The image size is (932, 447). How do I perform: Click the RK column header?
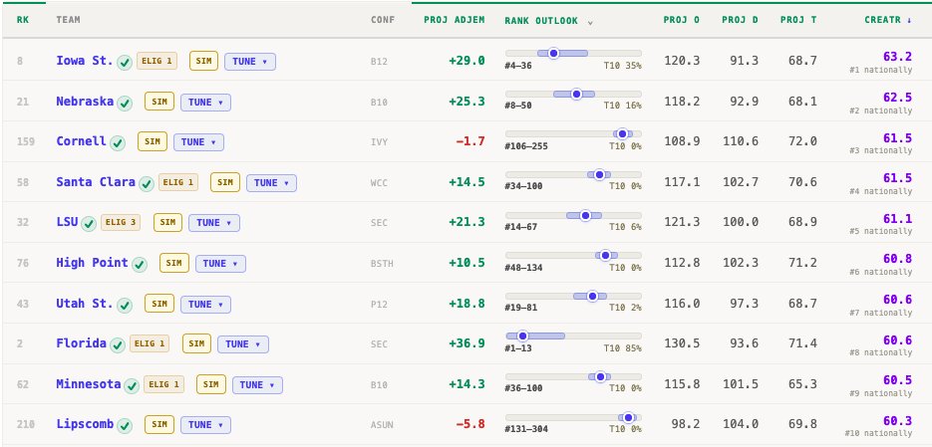23,20
